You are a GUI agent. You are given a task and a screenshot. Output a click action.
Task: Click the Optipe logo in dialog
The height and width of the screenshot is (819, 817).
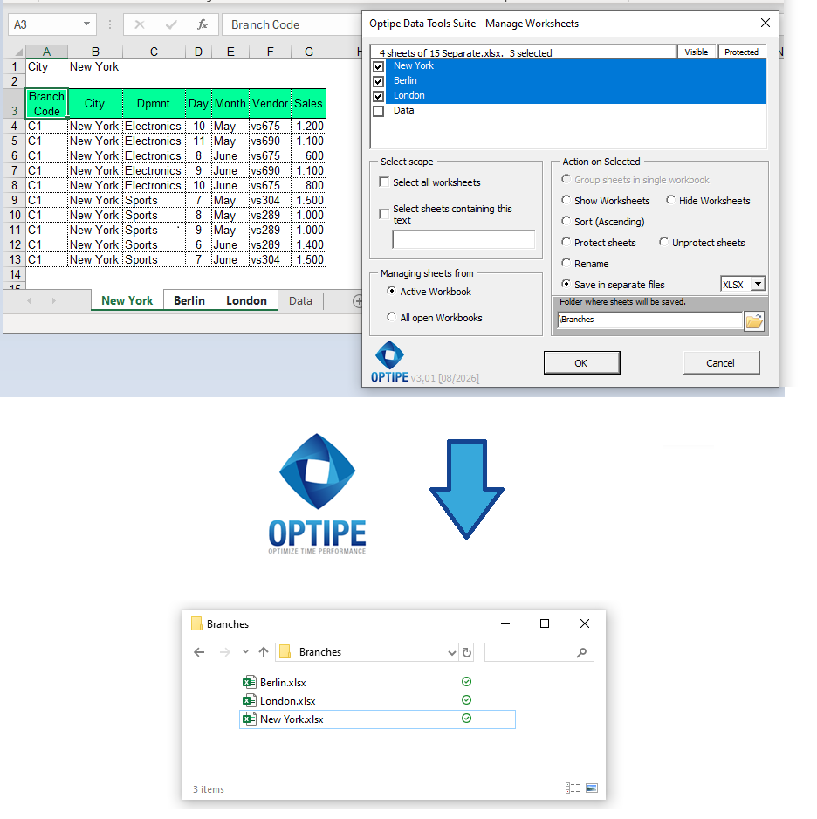[x=389, y=361]
